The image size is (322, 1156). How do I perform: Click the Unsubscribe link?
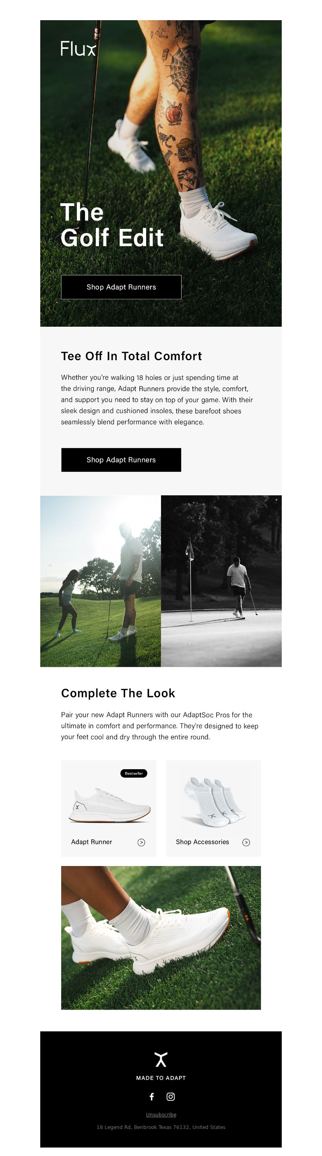(161, 1115)
